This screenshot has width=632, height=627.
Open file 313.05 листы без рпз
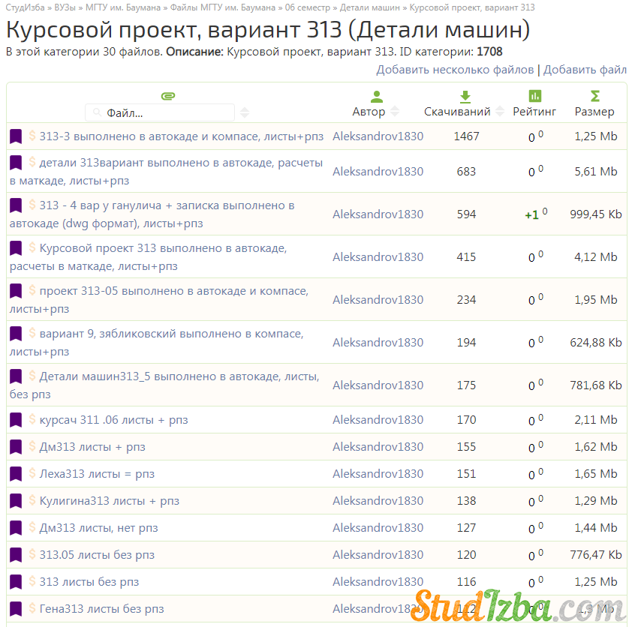pyautogui.click(x=97, y=554)
